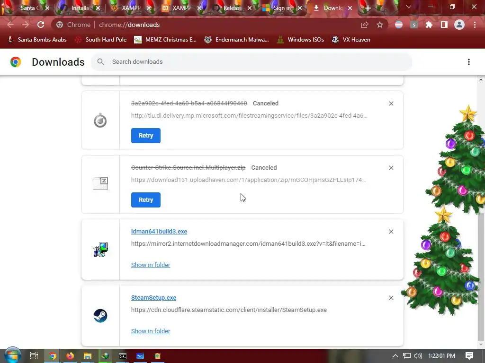The width and height of the screenshot is (485, 363).
Task: Click the browser back arrow
Action: (10, 25)
